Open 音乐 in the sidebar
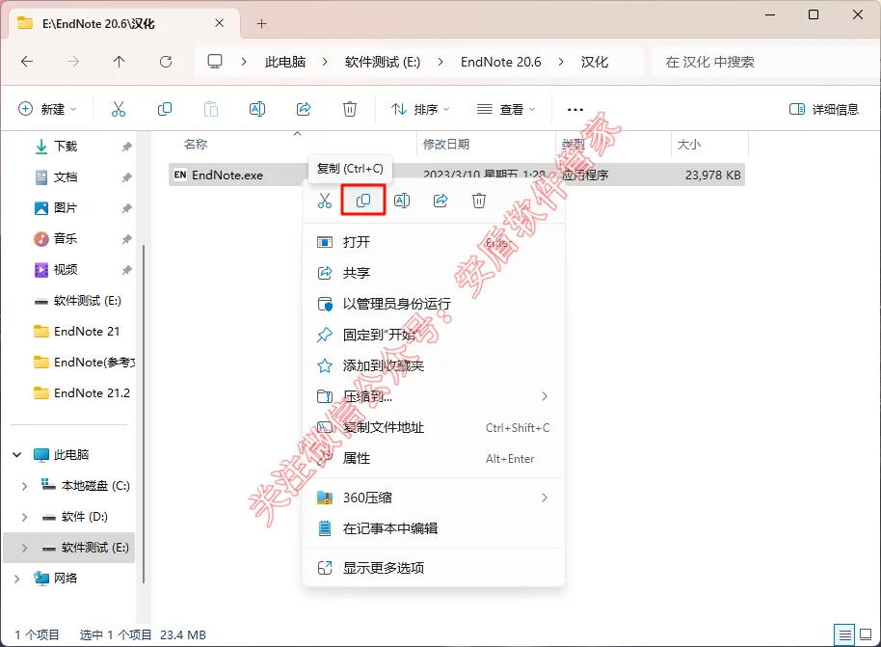881x647 pixels. pyautogui.click(x=66, y=239)
